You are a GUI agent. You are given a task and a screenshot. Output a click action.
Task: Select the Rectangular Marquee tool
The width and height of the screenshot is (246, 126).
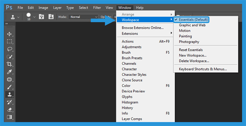(x=9, y=42)
